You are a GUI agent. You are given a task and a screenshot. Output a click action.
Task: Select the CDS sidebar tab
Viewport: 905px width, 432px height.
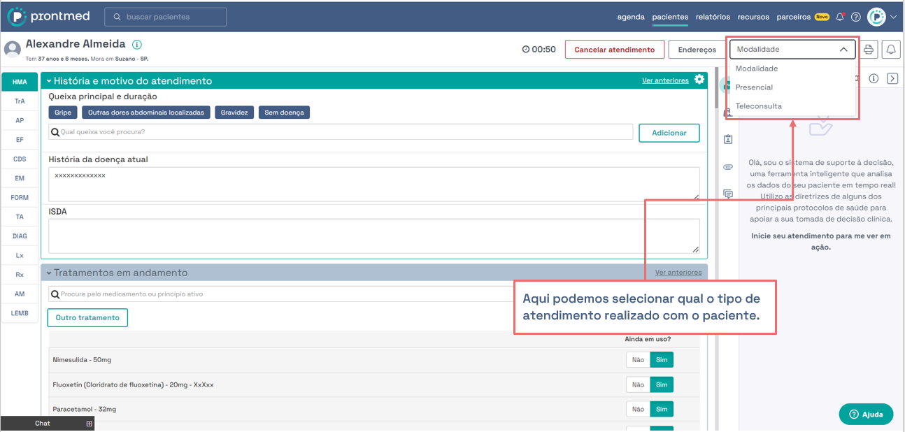tap(20, 159)
